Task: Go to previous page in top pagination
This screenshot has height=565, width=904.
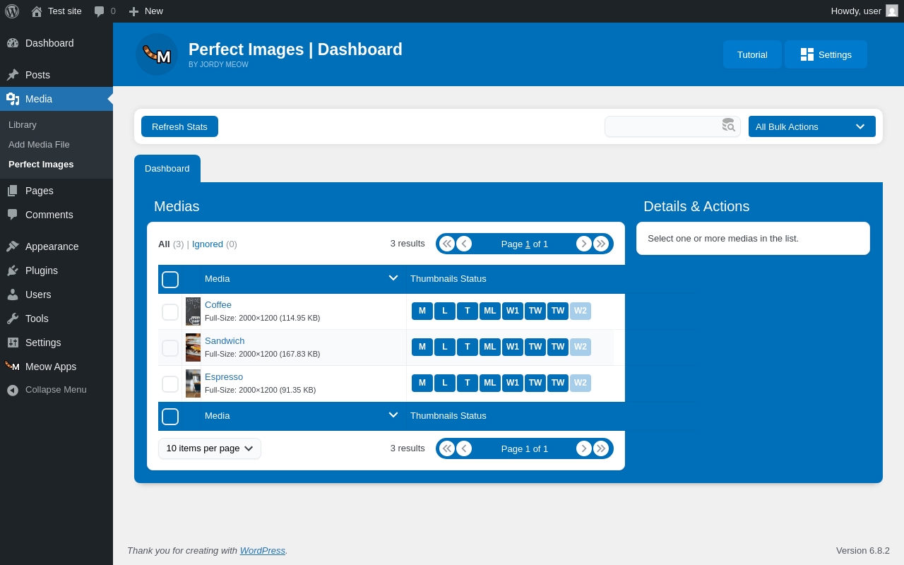Action: [x=464, y=244]
